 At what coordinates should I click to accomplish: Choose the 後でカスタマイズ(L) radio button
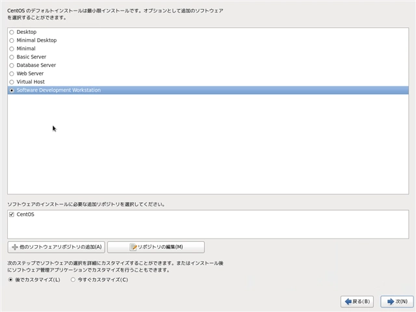pos(10,279)
